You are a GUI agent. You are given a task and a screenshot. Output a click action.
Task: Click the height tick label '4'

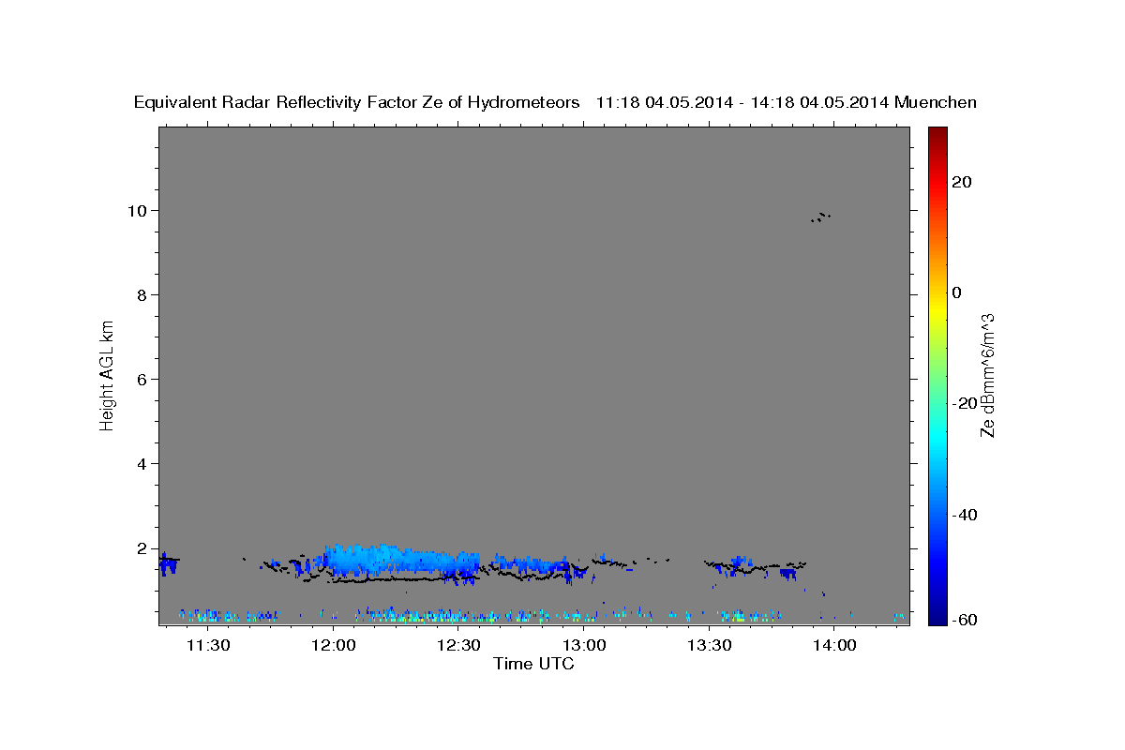143,463
